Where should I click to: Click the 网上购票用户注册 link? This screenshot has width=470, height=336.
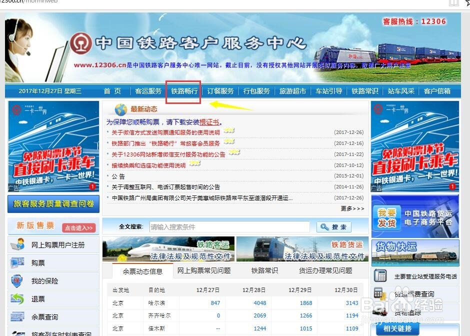(x=58, y=245)
